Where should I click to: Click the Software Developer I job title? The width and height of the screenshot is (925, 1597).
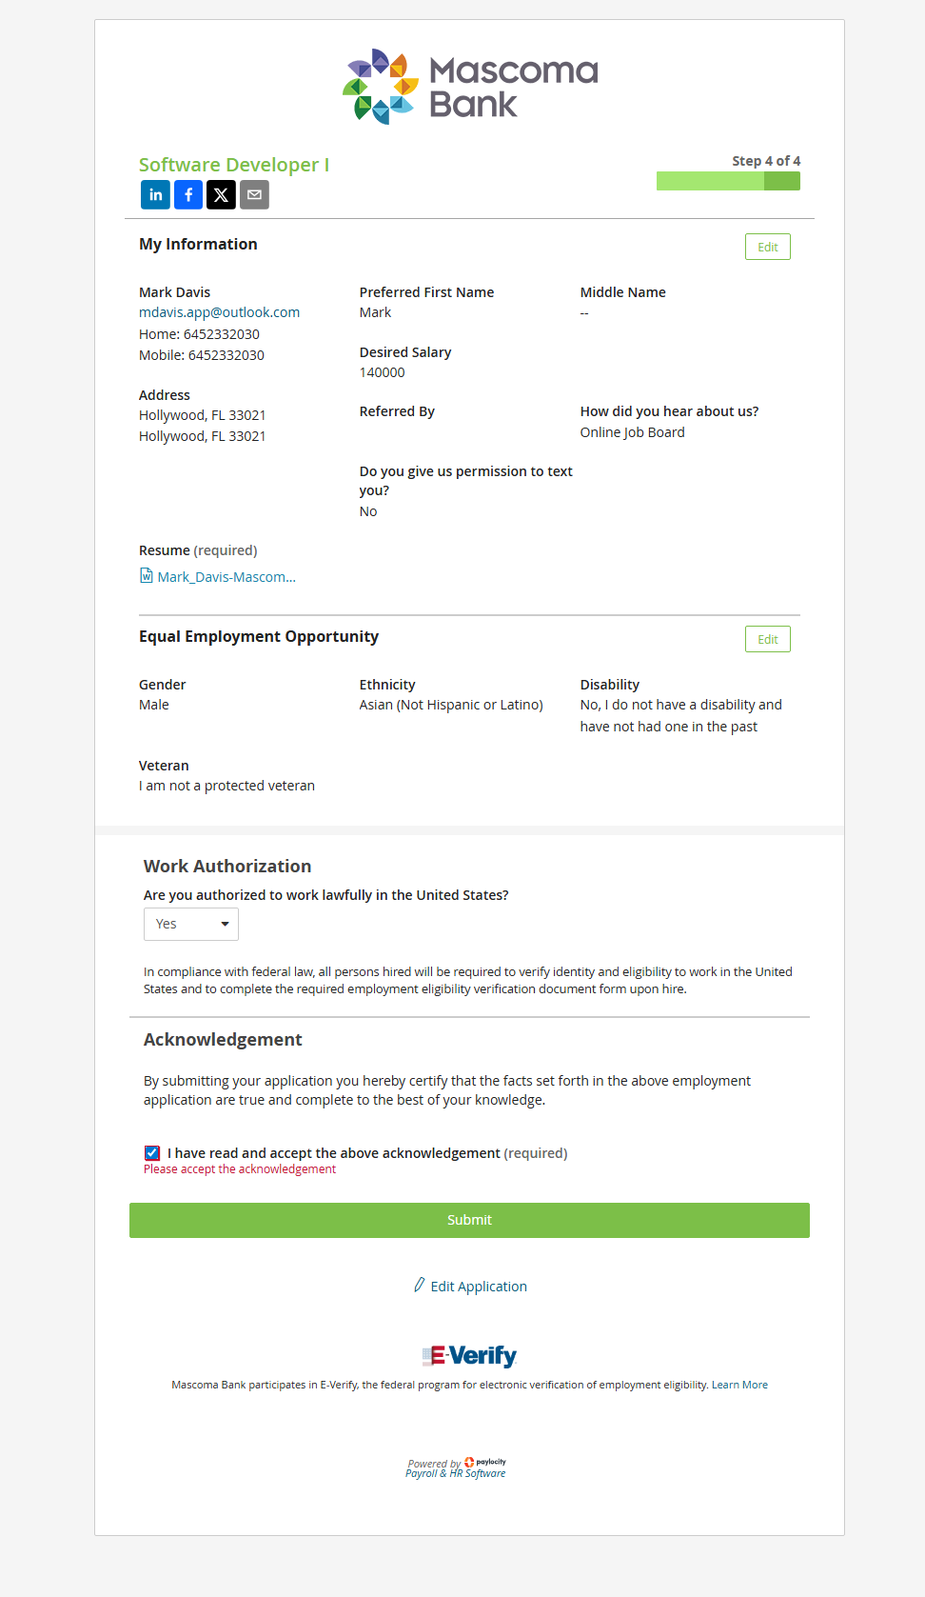[234, 165]
